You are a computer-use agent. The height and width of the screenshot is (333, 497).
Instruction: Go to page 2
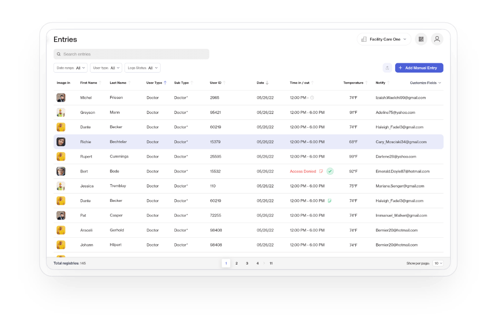(x=236, y=264)
